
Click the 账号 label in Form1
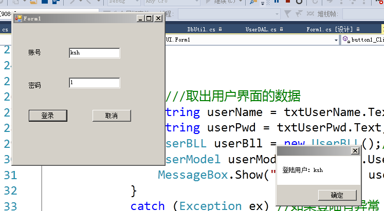pyautogui.click(x=34, y=52)
